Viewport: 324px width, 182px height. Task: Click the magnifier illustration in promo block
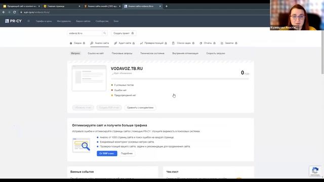coord(81,145)
